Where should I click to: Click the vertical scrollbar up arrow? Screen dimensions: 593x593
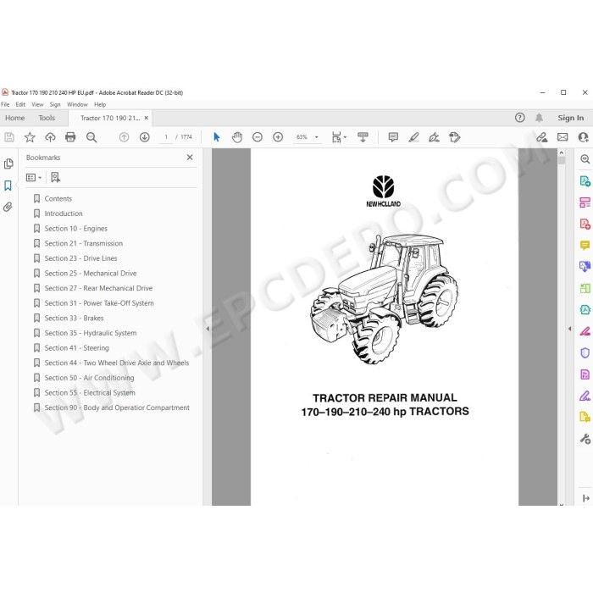tap(561, 152)
